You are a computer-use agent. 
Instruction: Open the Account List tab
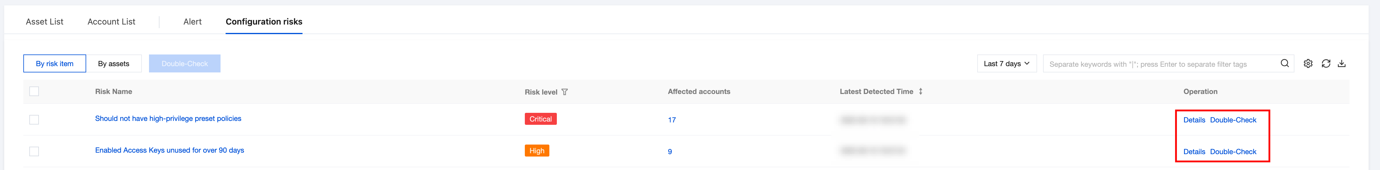(x=111, y=22)
